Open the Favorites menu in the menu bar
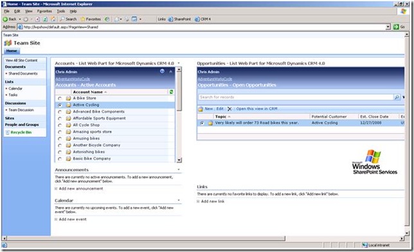 tap(44, 11)
